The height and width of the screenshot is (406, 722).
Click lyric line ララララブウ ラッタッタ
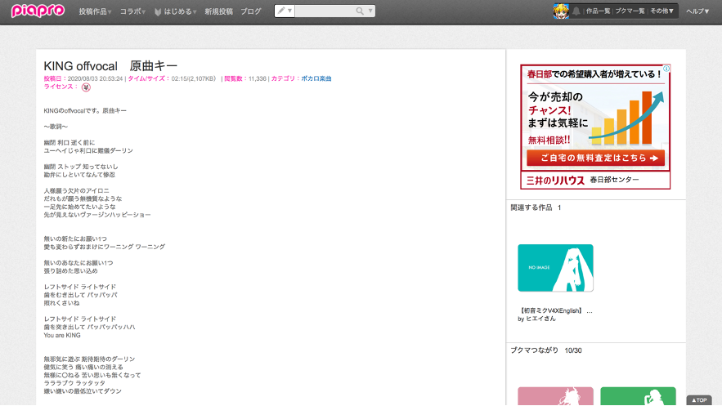pos(74,383)
